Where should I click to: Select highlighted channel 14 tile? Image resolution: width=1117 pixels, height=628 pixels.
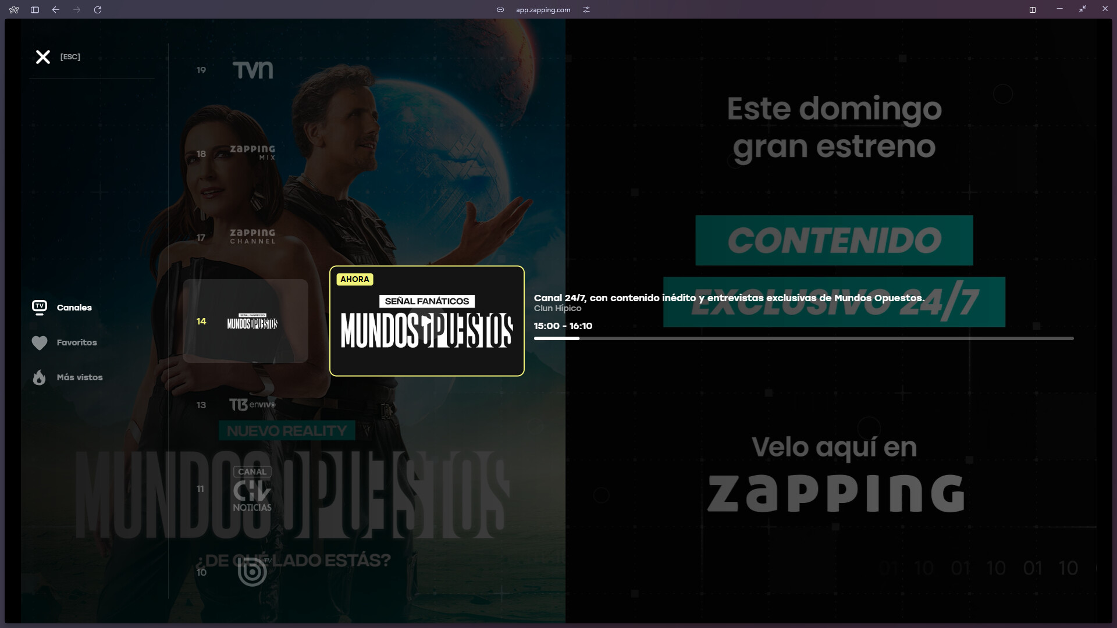[x=246, y=321]
